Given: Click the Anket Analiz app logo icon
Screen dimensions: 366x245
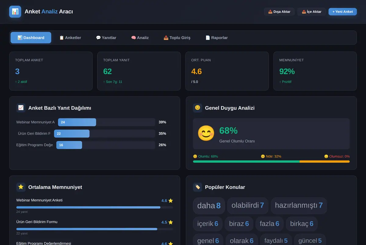Looking at the screenshot, I should coord(15,12).
